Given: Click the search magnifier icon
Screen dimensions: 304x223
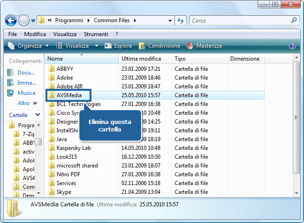Looking at the screenshot, I should point(294,20).
